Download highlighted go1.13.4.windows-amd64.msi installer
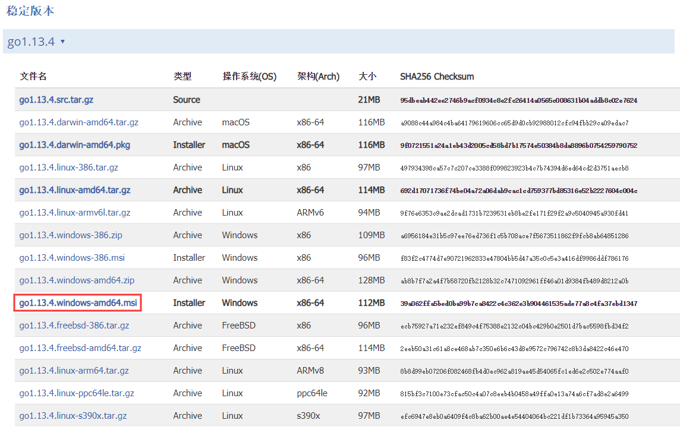The height and width of the screenshot is (436, 680). 78,303
